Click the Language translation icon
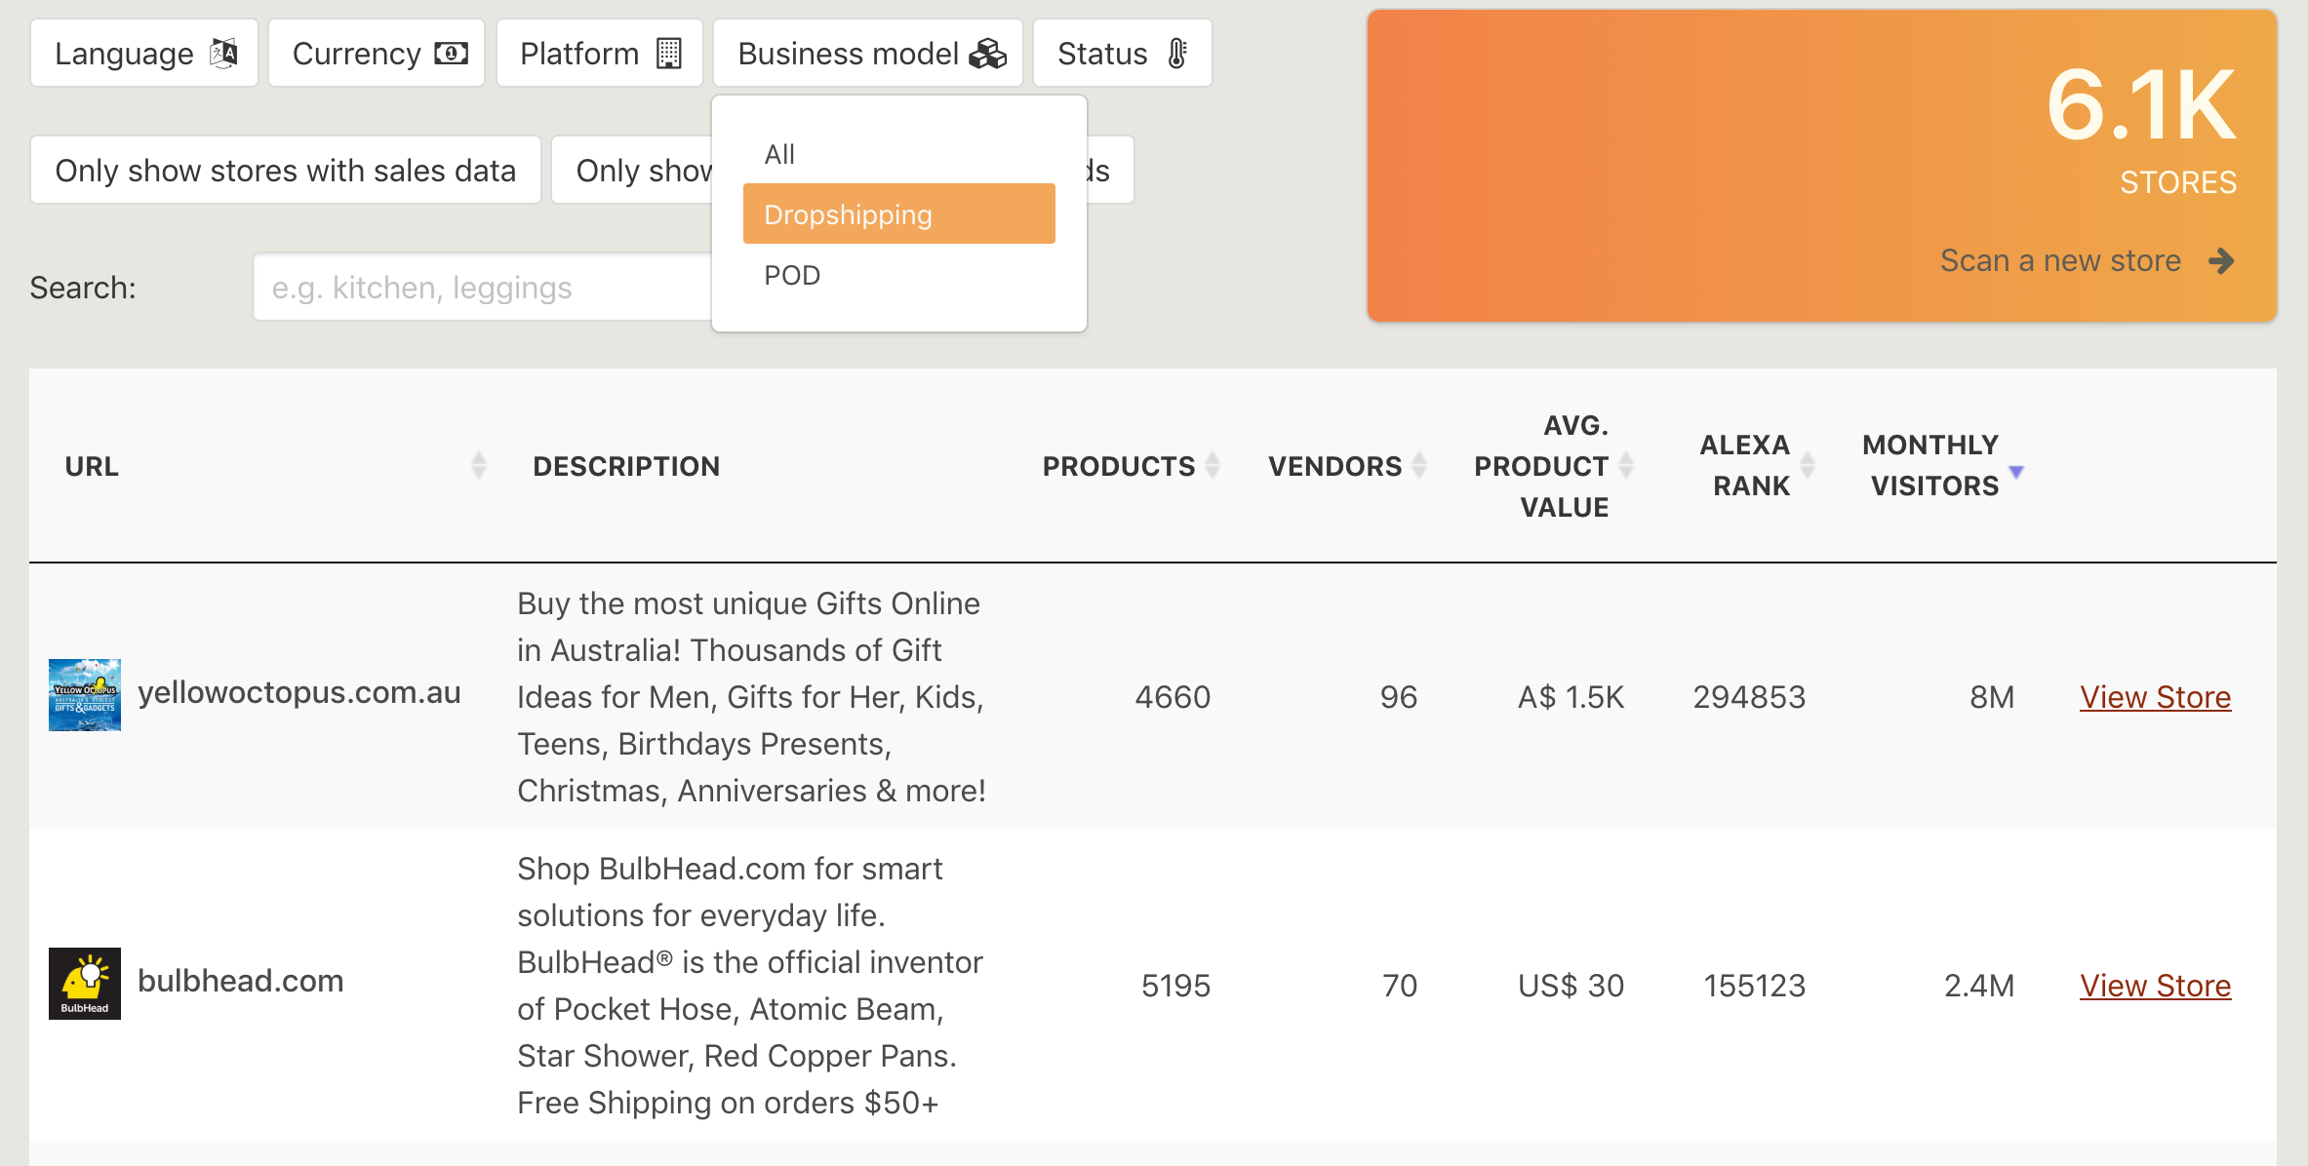 (x=223, y=53)
